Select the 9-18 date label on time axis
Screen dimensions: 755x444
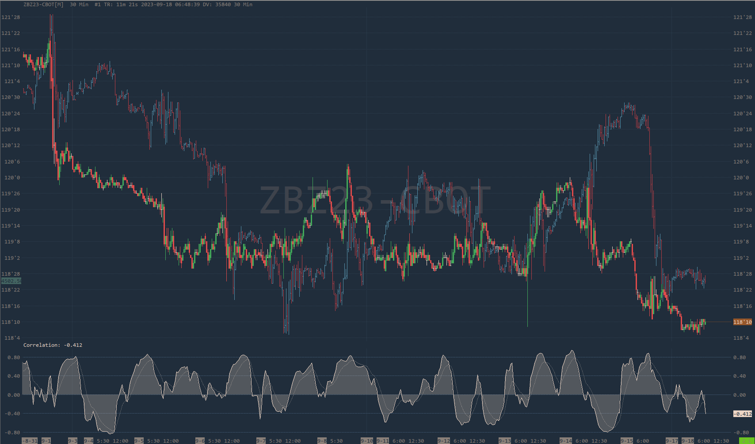[688, 441]
